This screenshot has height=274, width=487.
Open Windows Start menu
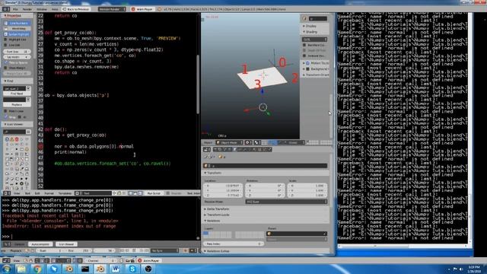(6, 269)
